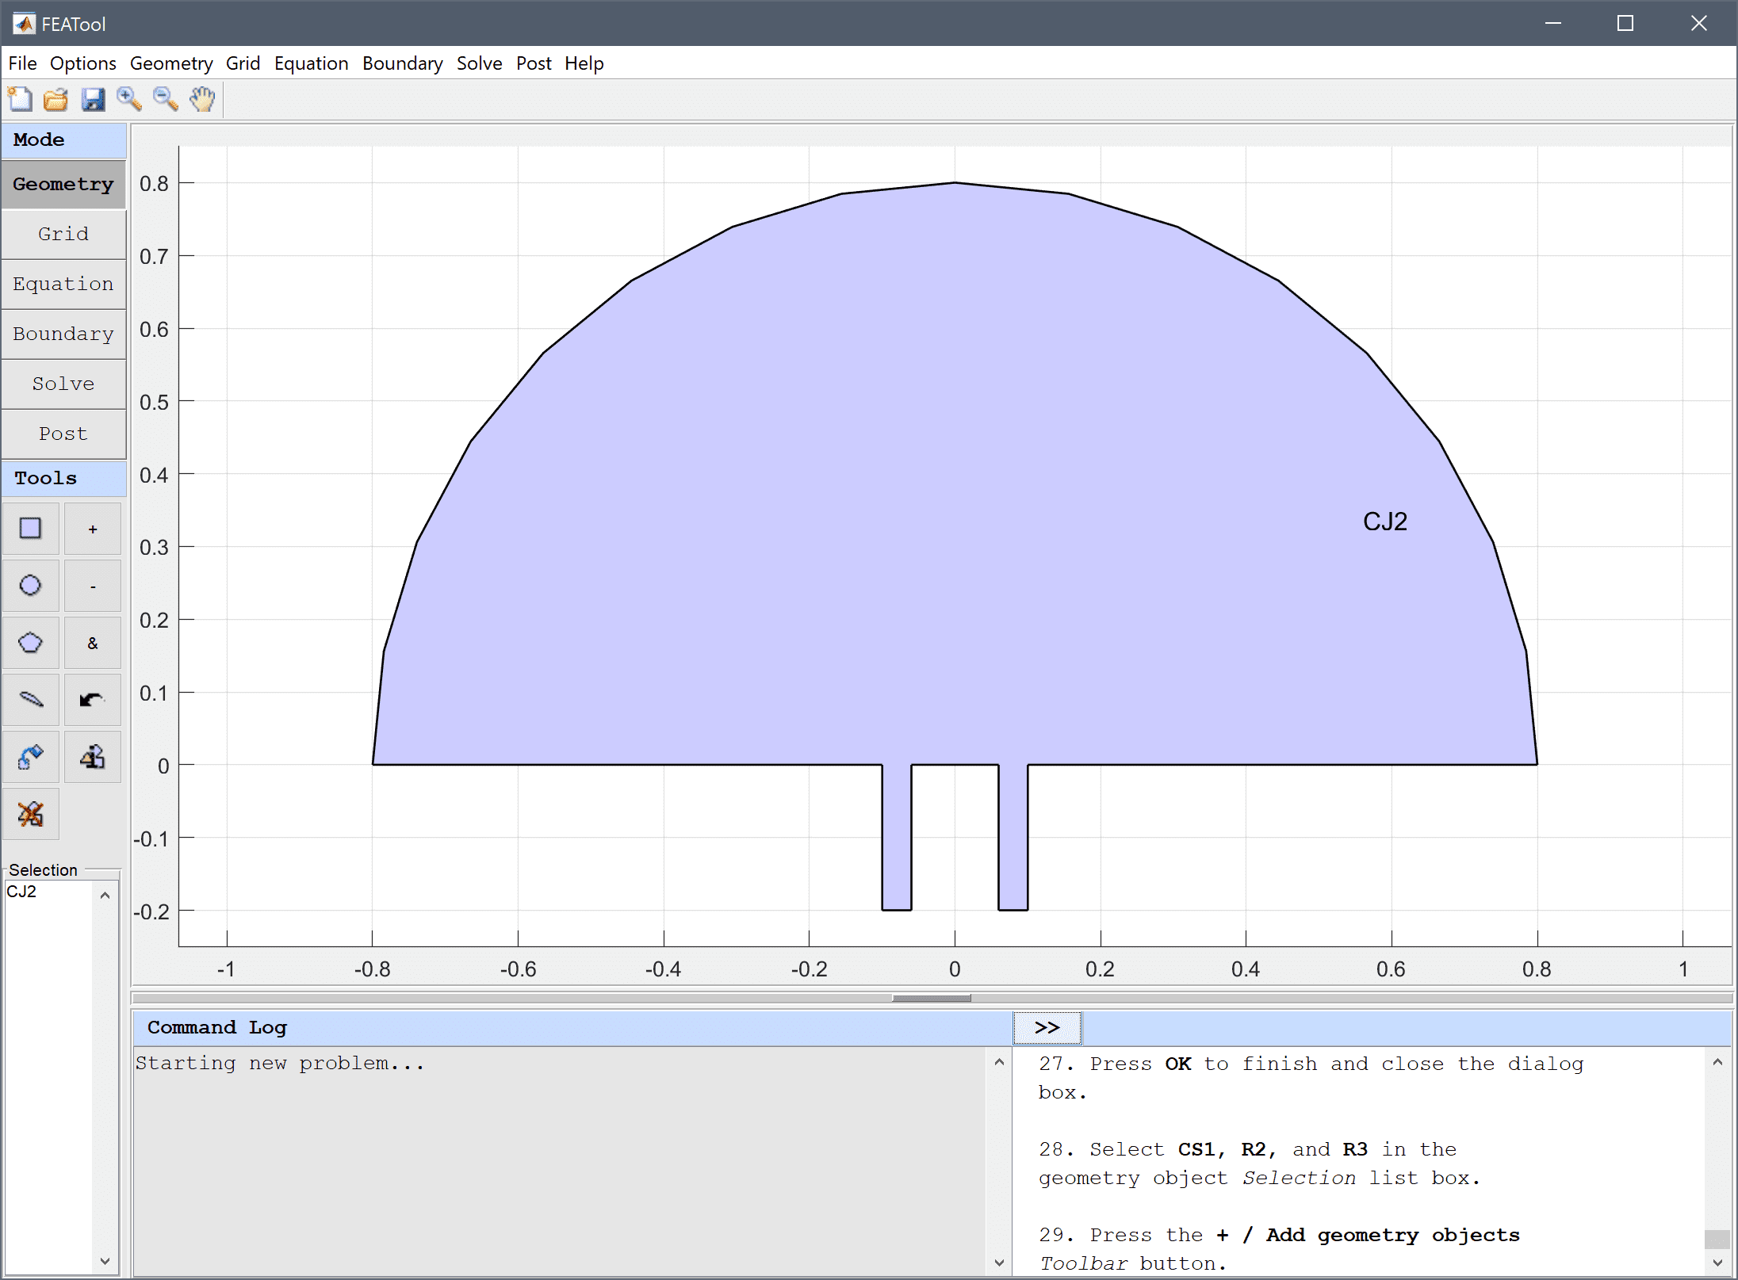This screenshot has width=1738, height=1280.
Task: Switch to Geometry mode
Action: [x=63, y=184]
